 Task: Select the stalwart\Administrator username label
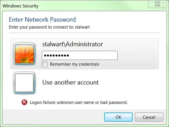click(73, 44)
